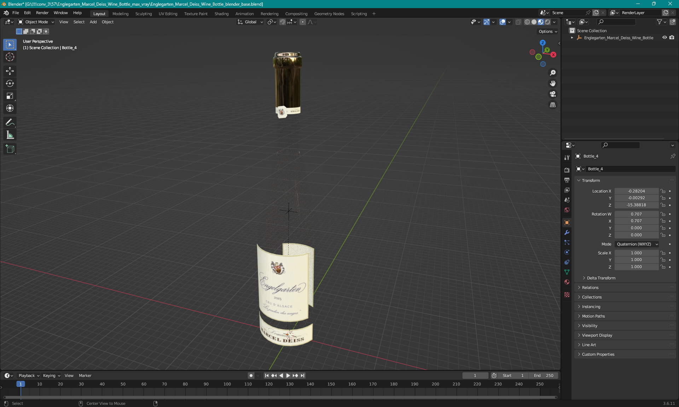679x407 pixels.
Task: Open the Object Constraints properties tab
Action: point(567,262)
